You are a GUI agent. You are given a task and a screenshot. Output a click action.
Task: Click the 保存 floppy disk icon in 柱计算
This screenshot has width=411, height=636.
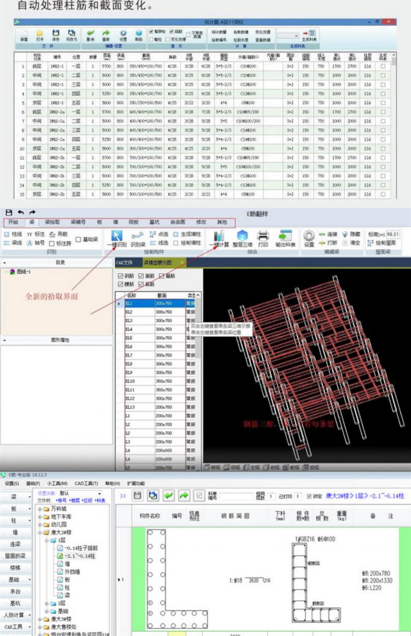coord(56,33)
